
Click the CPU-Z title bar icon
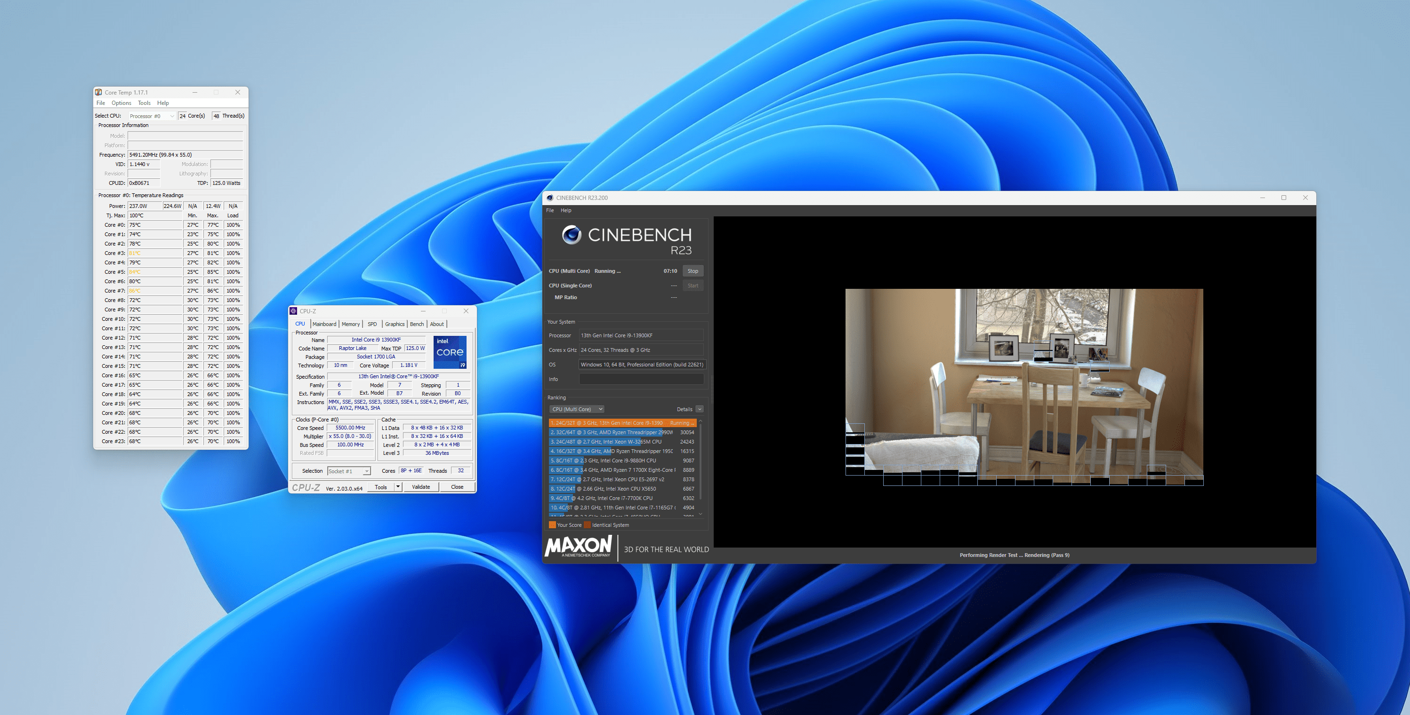tap(293, 311)
